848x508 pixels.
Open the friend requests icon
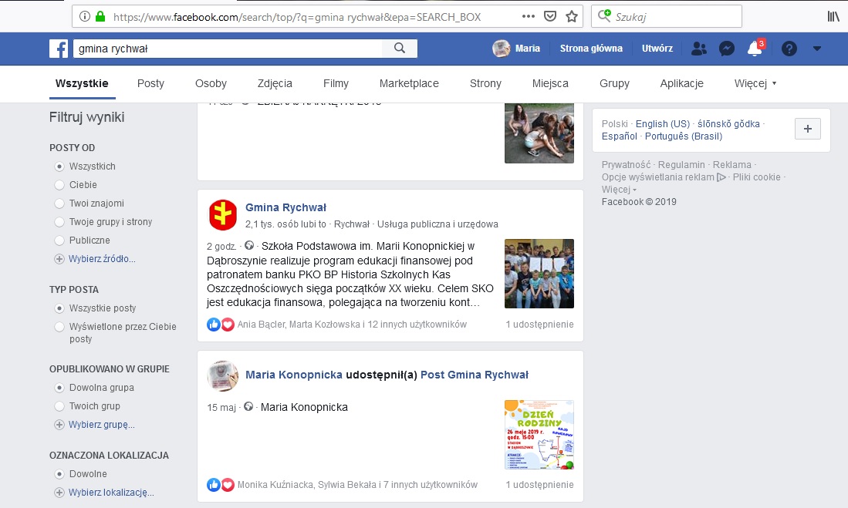click(699, 49)
